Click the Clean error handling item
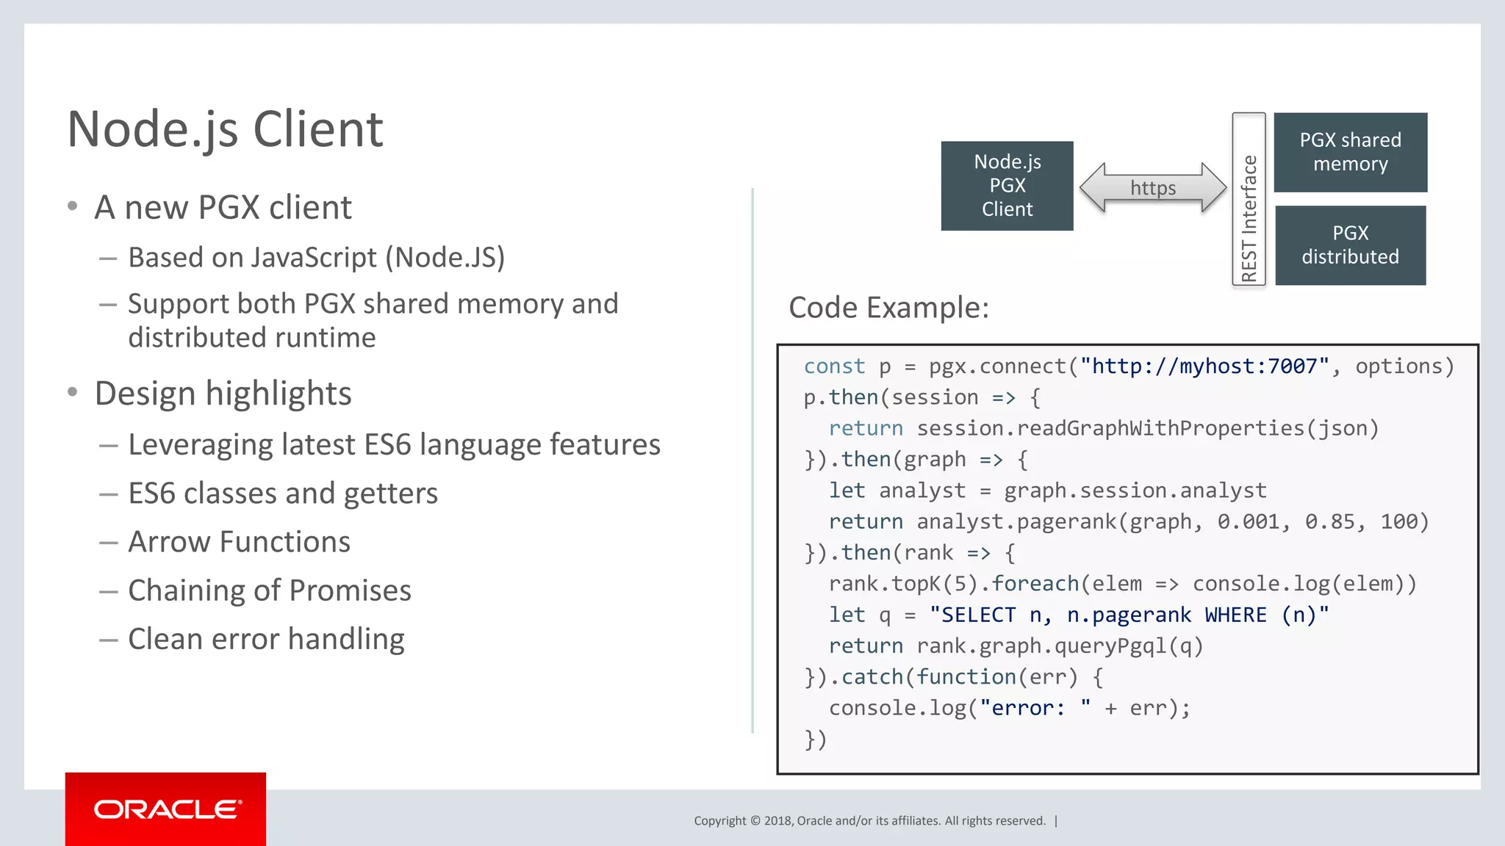This screenshot has width=1505, height=846. click(266, 639)
